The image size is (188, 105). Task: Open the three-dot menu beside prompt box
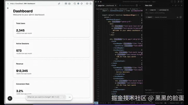click(x=70, y=97)
